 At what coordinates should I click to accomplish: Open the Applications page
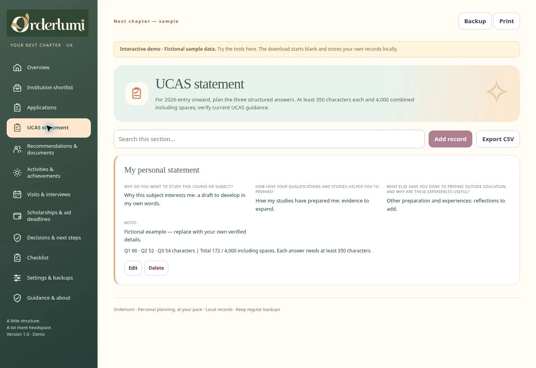coord(49,108)
